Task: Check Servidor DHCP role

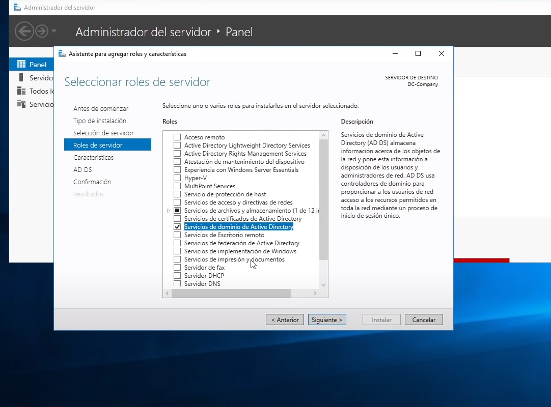Action: tap(177, 276)
